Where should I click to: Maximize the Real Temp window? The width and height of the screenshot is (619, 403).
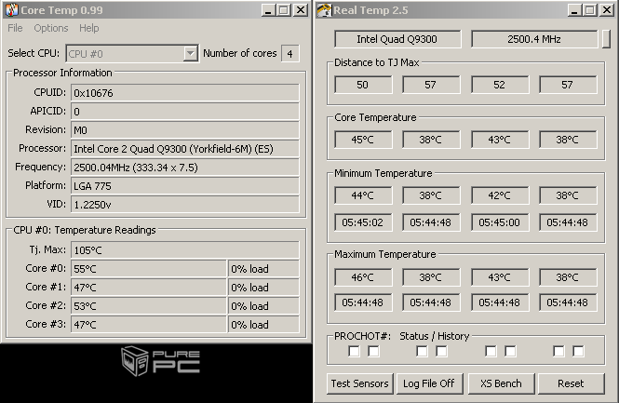pyautogui.click(x=590, y=10)
